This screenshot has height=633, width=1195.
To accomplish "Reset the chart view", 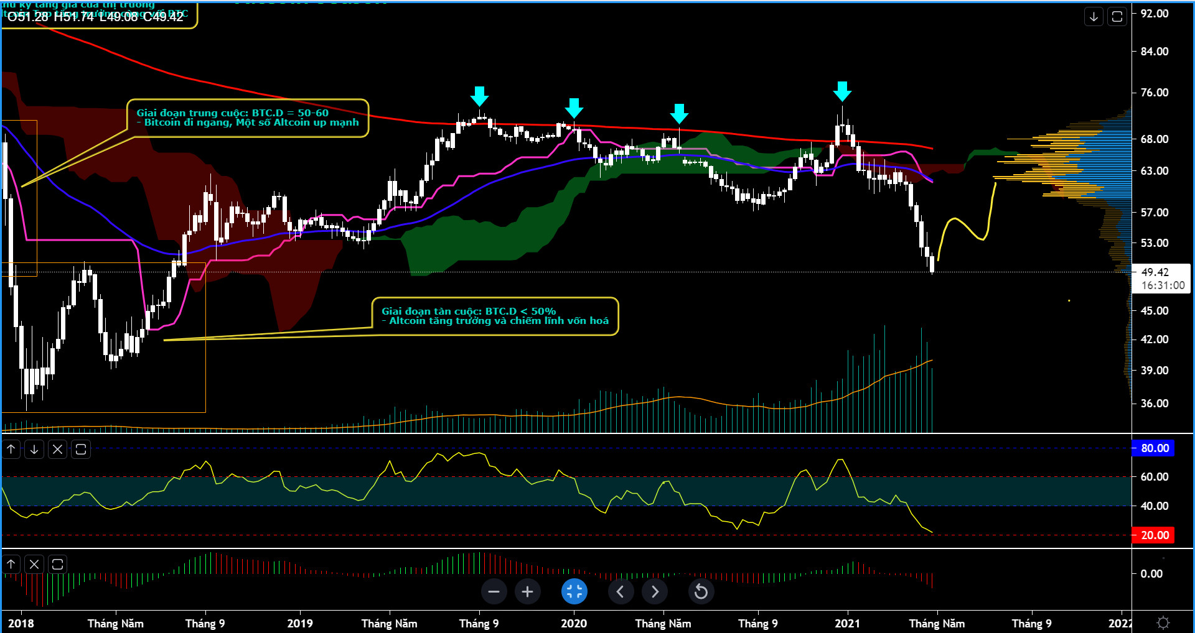I will [x=701, y=591].
